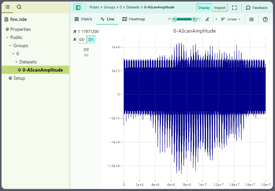Click the domain slider right handle
Screen dimensions: 275x191
pyautogui.click(x=194, y=19)
